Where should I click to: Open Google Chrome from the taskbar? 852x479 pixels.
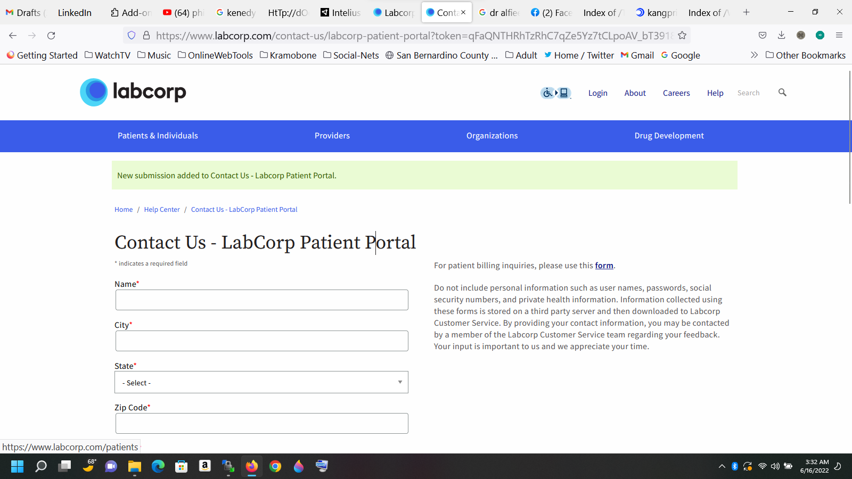[275, 466]
